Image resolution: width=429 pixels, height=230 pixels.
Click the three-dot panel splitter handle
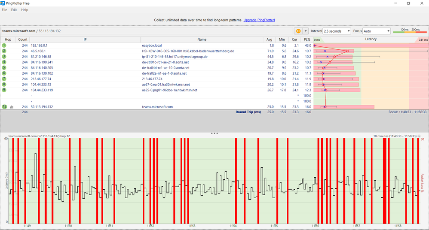tap(214, 133)
